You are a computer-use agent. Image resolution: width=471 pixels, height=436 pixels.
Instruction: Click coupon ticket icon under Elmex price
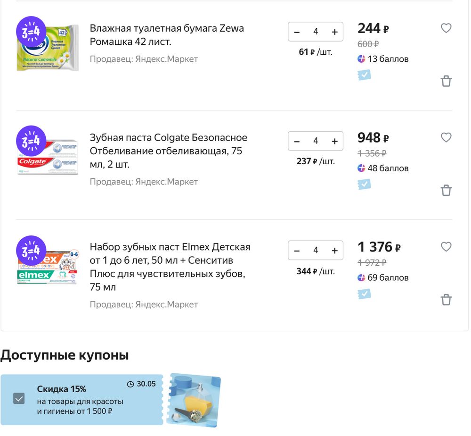pos(364,294)
